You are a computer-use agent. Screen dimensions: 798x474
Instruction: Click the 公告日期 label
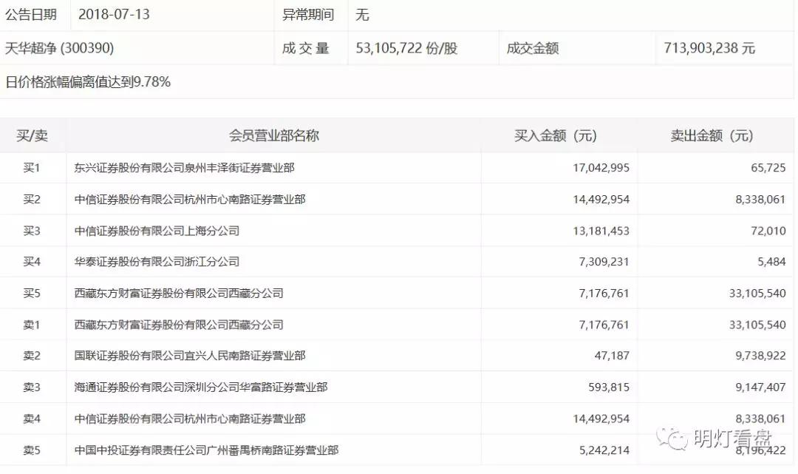31,14
